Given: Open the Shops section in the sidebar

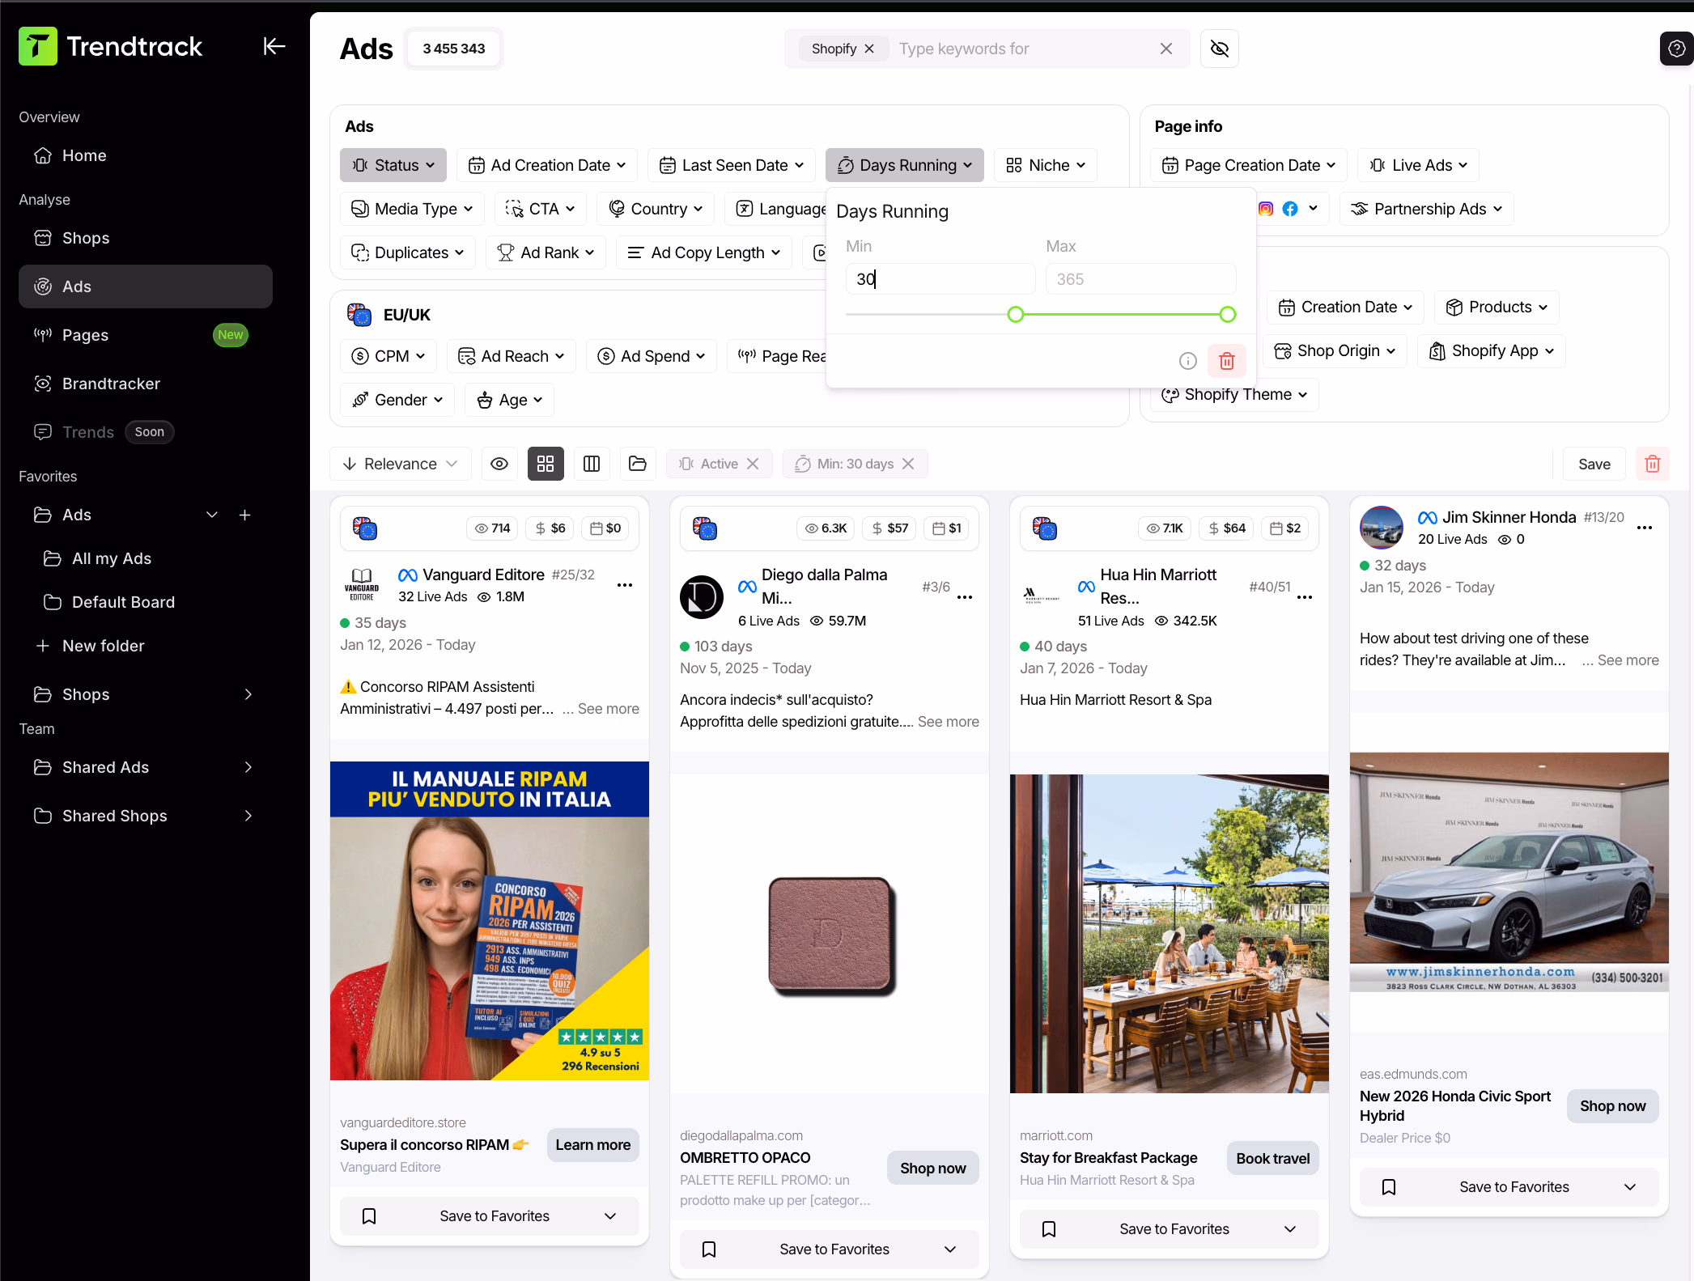Looking at the screenshot, I should (86, 237).
